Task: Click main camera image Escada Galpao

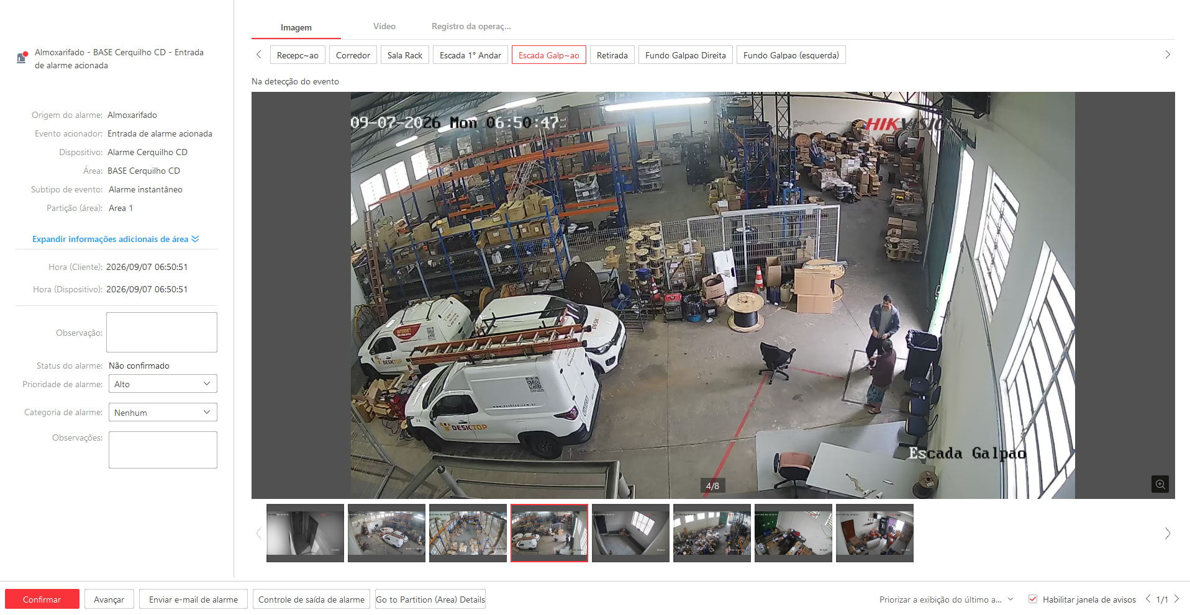Action: click(713, 295)
